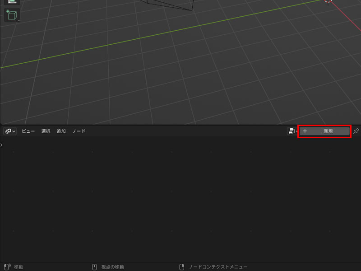Toggle the node tree pin icon

point(356,131)
